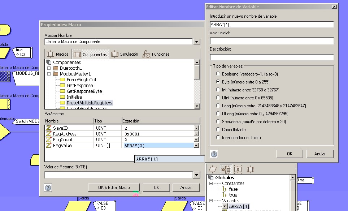Click the GetResponse macro icon
The image size is (348, 211).
(x=62, y=85)
